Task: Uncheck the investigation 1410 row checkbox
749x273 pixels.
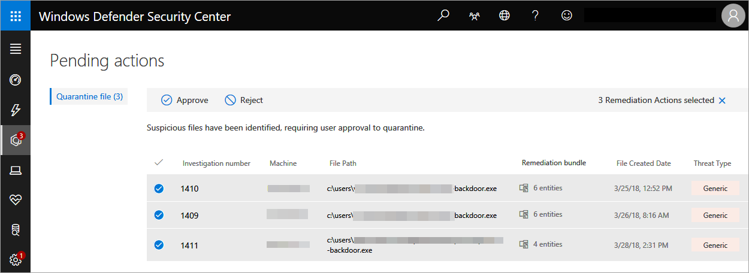Action: click(159, 189)
